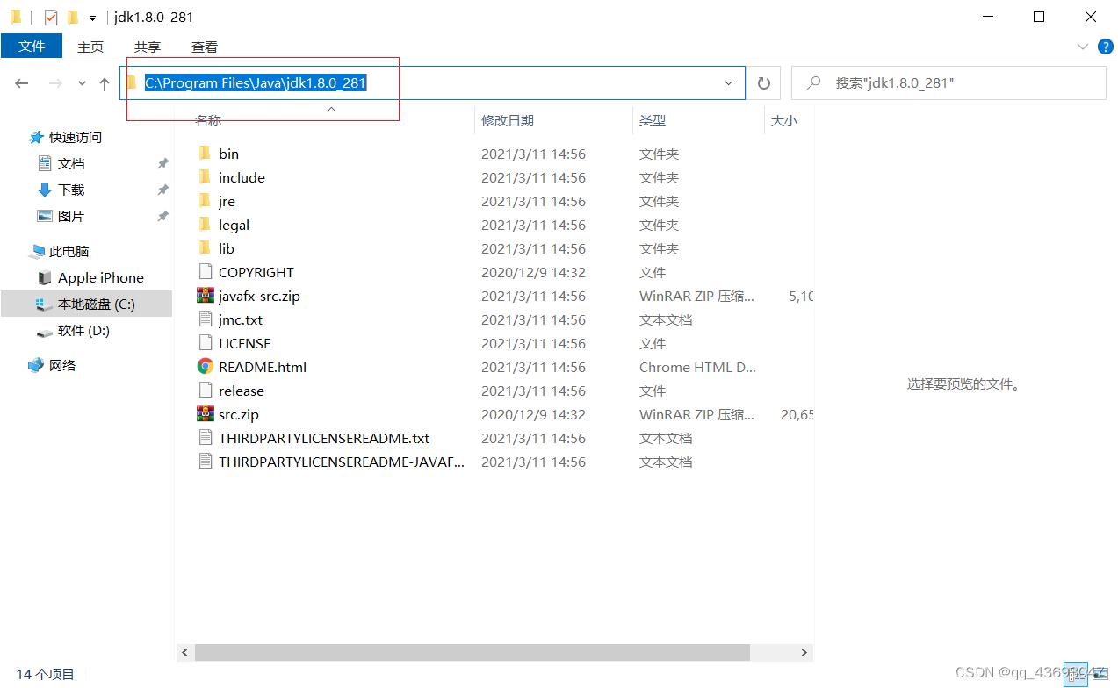Unpin 文档 from Quick access

[162, 163]
